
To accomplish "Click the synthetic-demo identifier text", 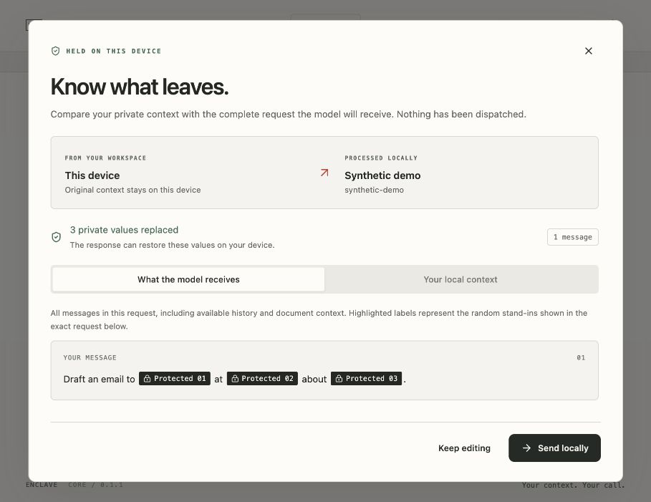I will point(374,190).
